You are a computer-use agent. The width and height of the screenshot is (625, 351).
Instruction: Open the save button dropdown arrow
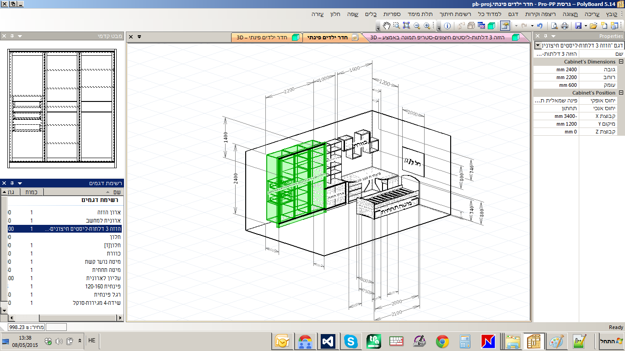[586, 26]
